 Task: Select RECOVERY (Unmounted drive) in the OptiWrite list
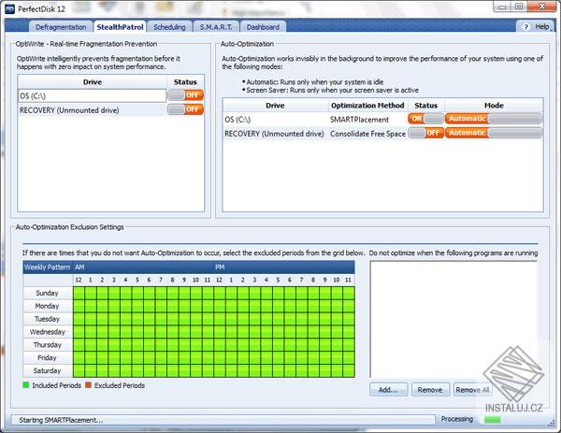point(92,110)
